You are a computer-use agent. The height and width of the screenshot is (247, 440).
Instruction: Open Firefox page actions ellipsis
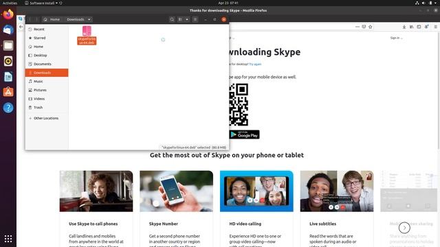(x=357, y=27)
